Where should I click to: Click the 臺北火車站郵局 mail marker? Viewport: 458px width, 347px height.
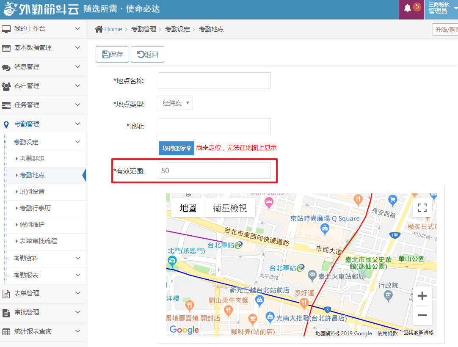pyautogui.click(x=312, y=276)
